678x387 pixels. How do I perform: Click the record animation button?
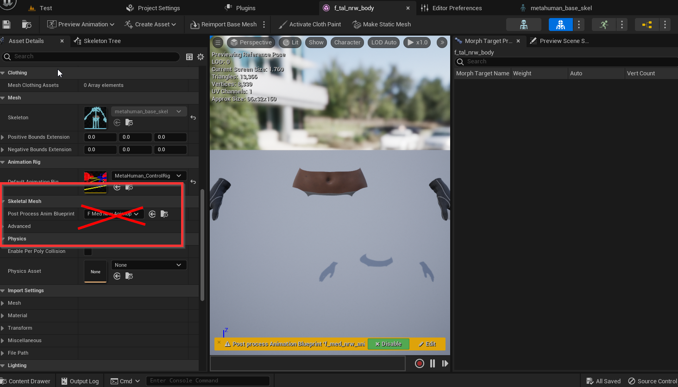(x=420, y=363)
